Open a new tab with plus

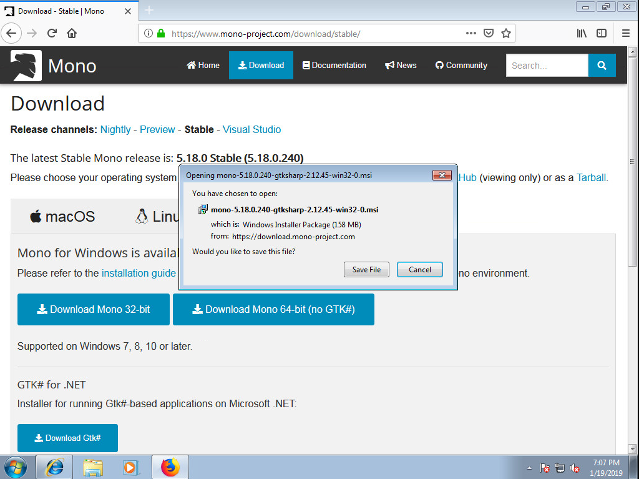click(149, 10)
